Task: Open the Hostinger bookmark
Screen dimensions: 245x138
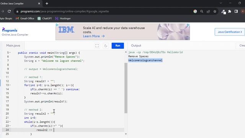Action: coord(63,18)
